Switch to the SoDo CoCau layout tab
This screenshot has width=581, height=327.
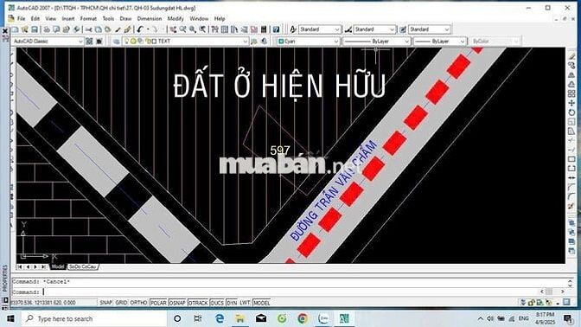pos(83,266)
